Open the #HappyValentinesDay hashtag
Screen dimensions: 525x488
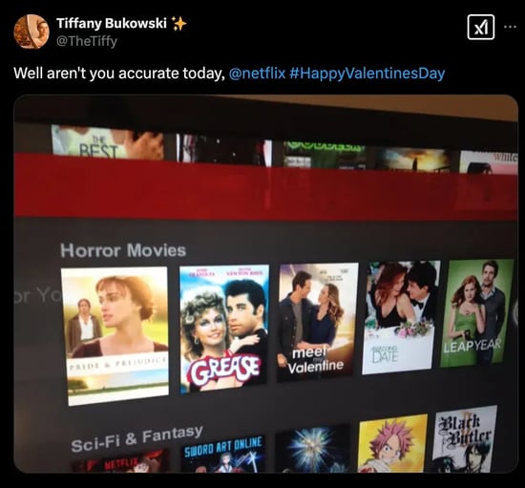click(367, 73)
